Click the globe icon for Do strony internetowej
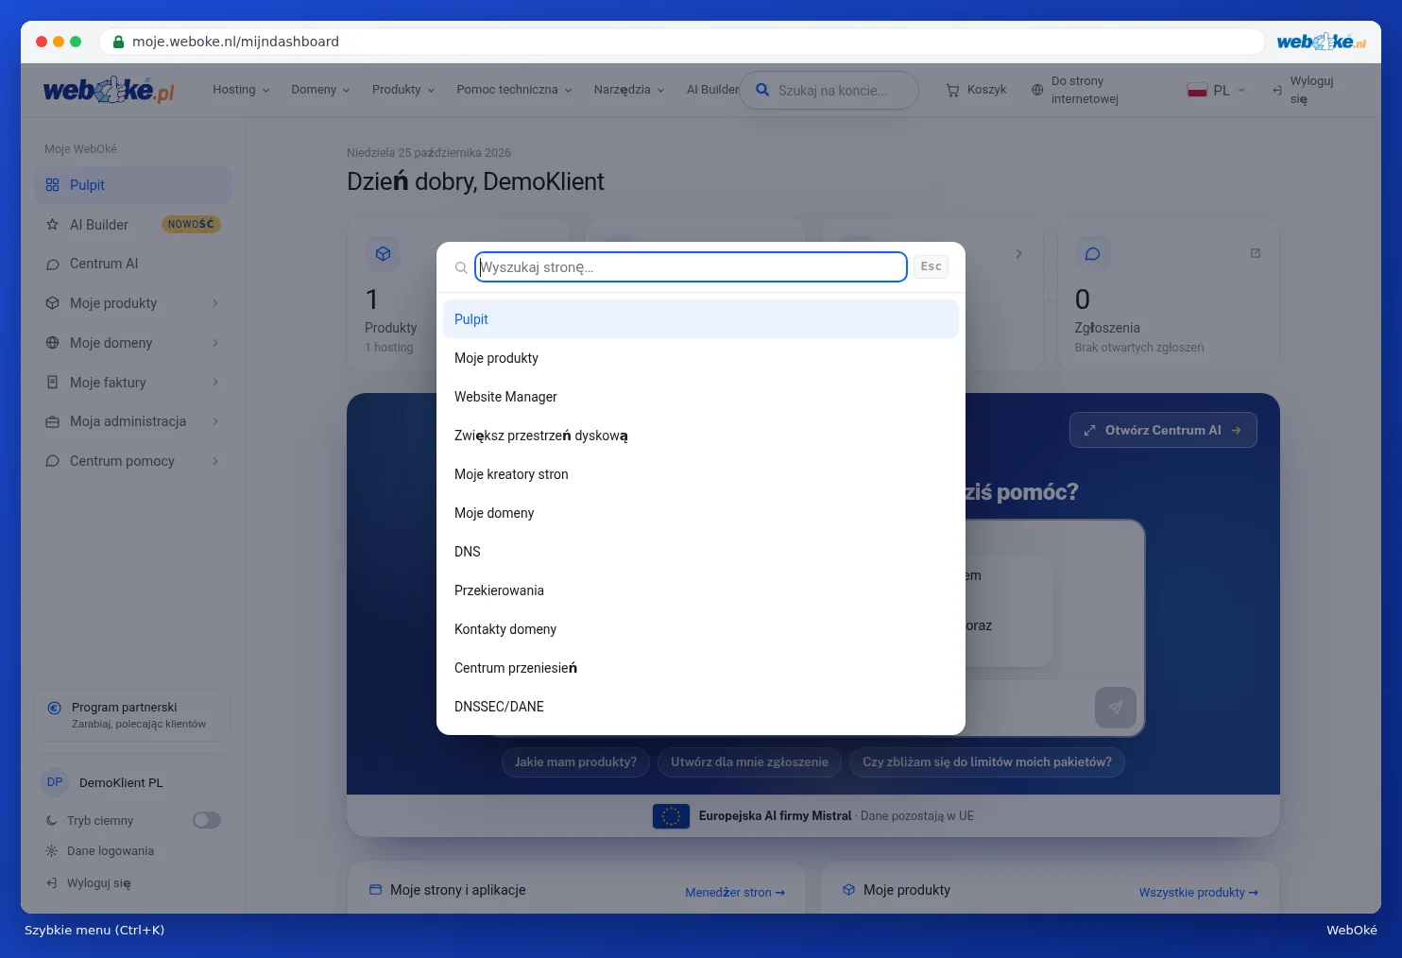Image resolution: width=1402 pixels, height=958 pixels. [1037, 90]
